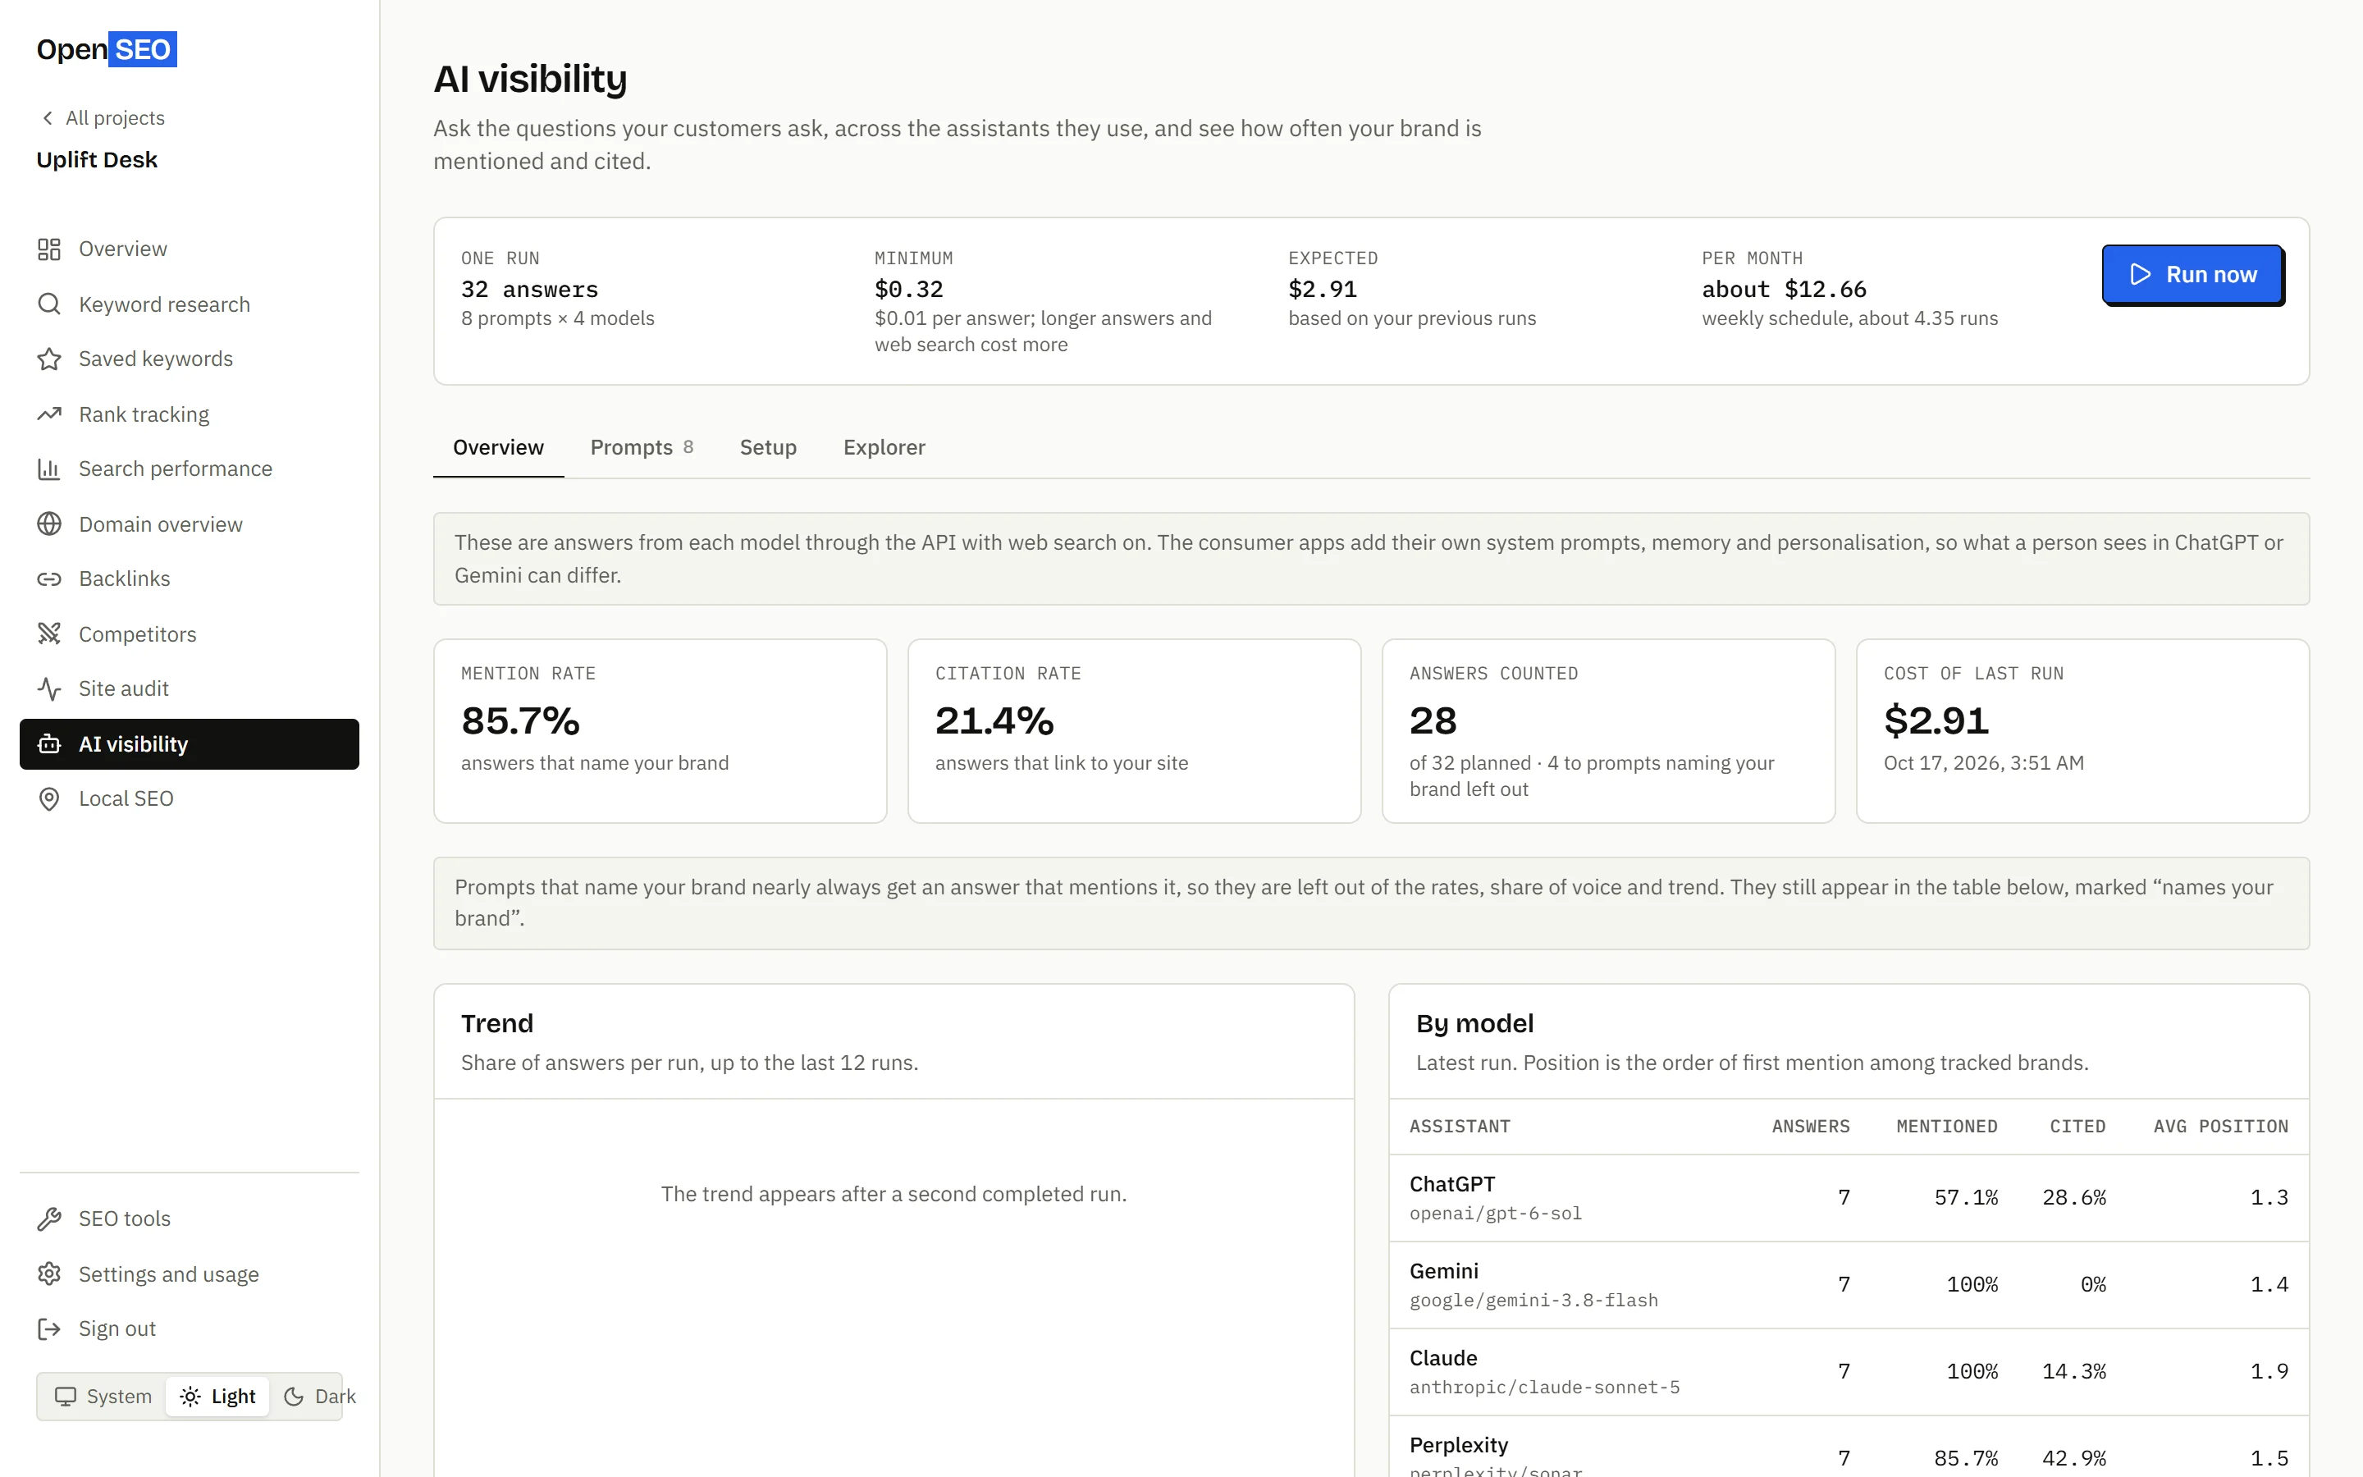The height and width of the screenshot is (1477, 2363).
Task: Click the Rank tracking trend icon
Action: point(49,414)
